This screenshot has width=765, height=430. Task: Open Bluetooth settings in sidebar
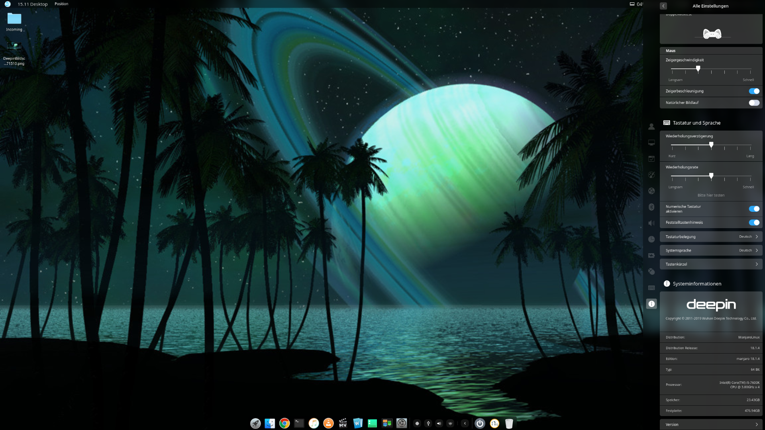(x=651, y=207)
